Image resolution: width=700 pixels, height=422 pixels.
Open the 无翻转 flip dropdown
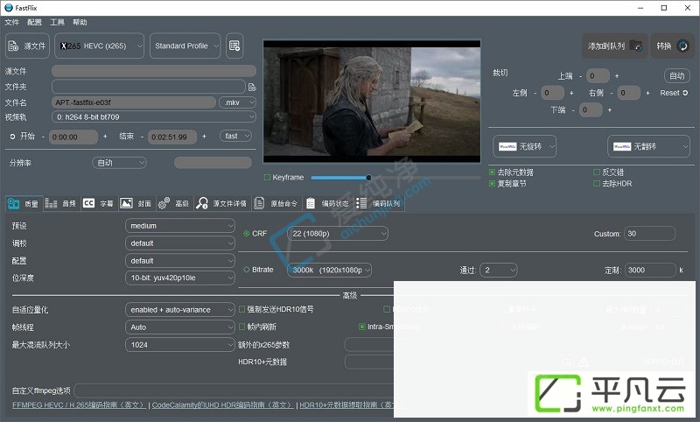click(x=648, y=146)
